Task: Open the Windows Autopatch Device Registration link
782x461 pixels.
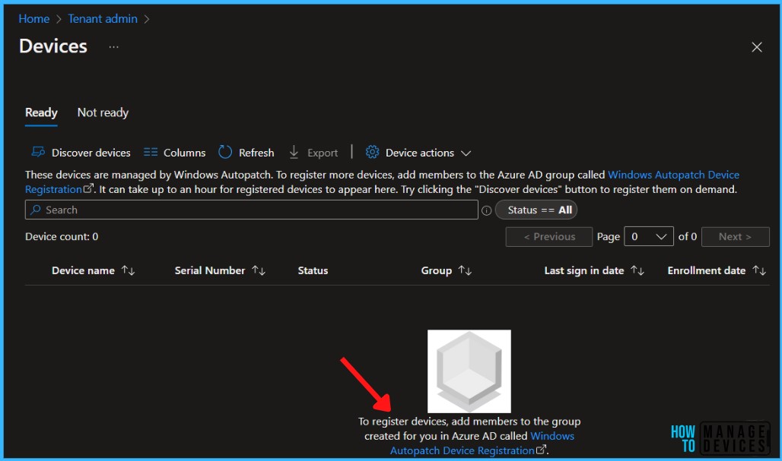Action: pyautogui.click(x=673, y=174)
